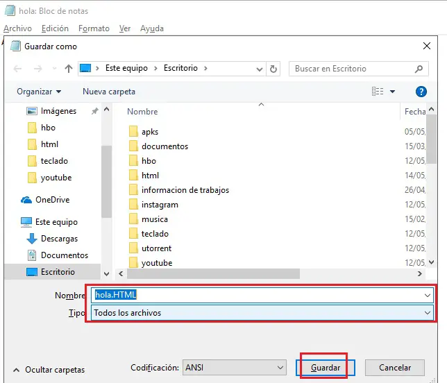Open Nombre field dropdown arrow
The width and height of the screenshot is (447, 383).
coord(428,296)
